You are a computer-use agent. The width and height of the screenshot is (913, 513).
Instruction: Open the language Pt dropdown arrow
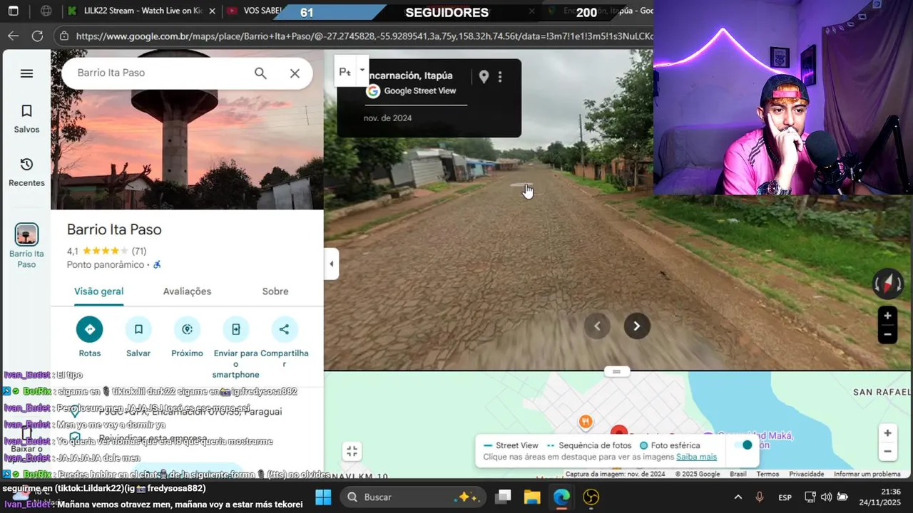click(x=362, y=70)
